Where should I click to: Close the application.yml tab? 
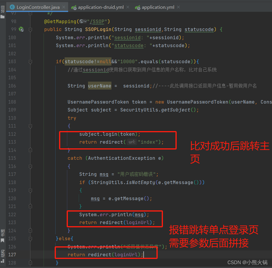[178, 7]
